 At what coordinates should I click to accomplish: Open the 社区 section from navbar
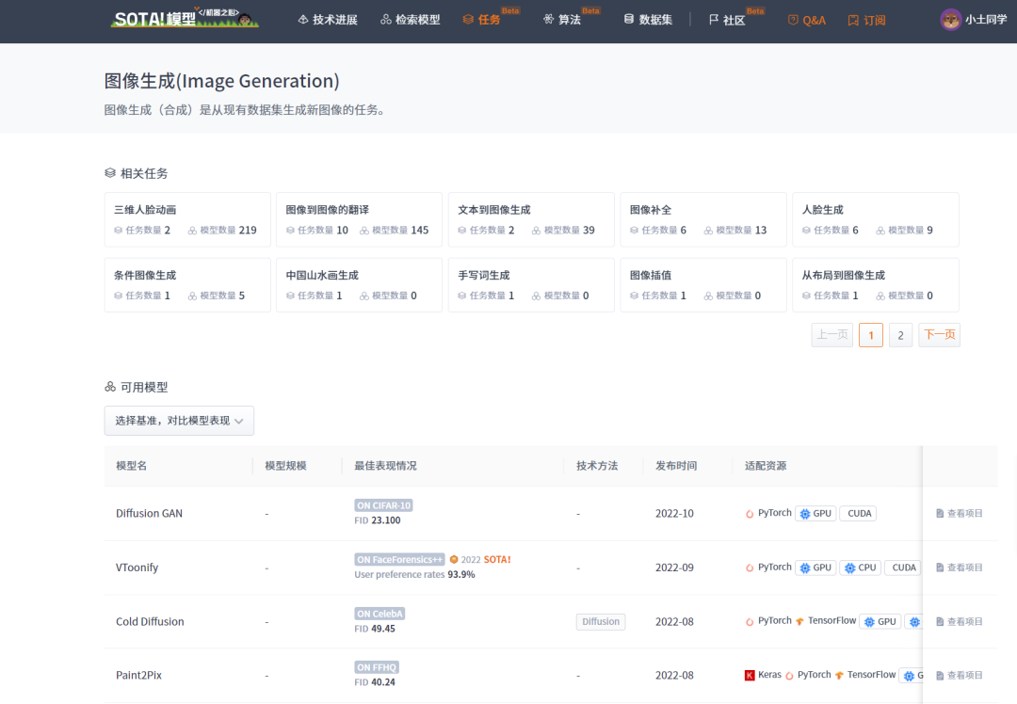(x=726, y=19)
